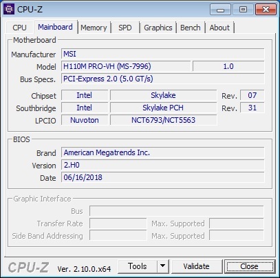280x278 pixels.
Task: Click the Skylake PCH southbridge value
Action: [163, 108]
